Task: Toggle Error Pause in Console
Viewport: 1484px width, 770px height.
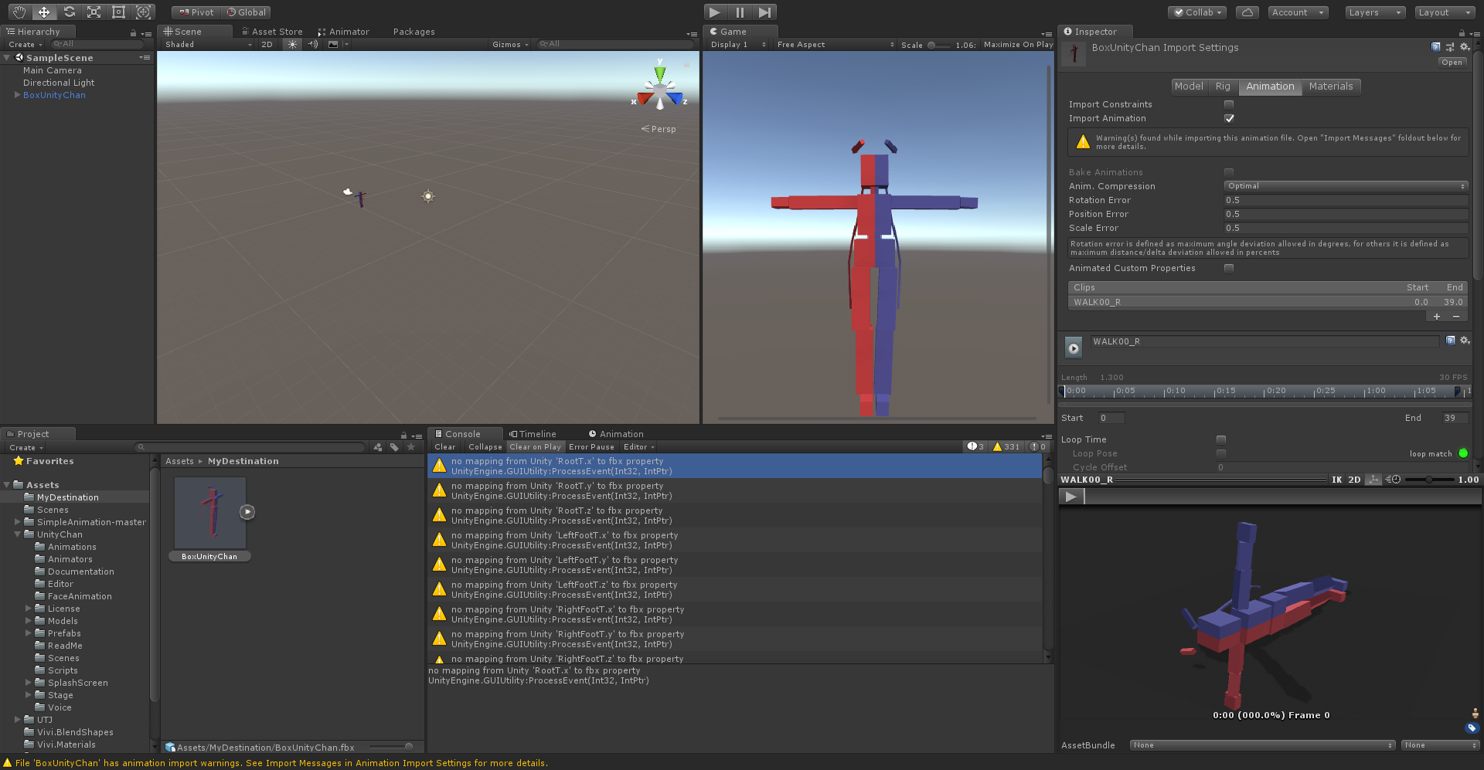Action: pyautogui.click(x=591, y=446)
